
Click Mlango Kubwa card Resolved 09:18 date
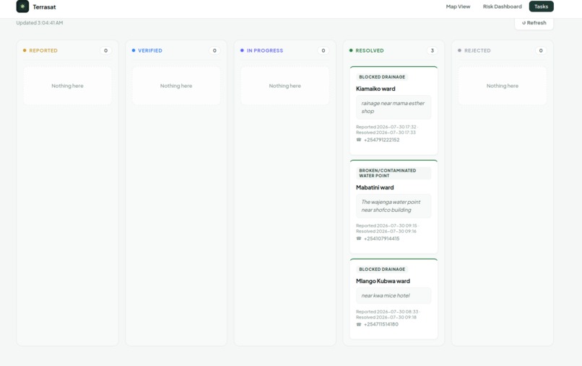386,317
